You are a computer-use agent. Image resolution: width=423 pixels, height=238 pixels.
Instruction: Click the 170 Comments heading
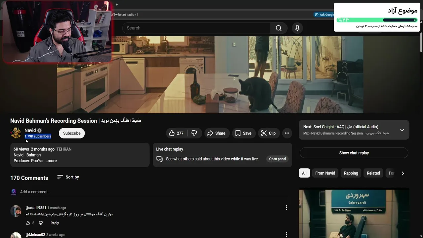coord(29,178)
